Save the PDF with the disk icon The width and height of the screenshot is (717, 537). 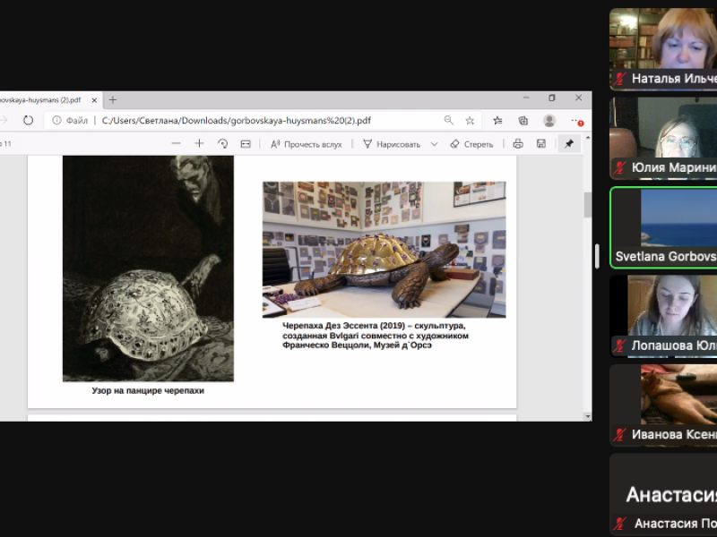tap(541, 143)
